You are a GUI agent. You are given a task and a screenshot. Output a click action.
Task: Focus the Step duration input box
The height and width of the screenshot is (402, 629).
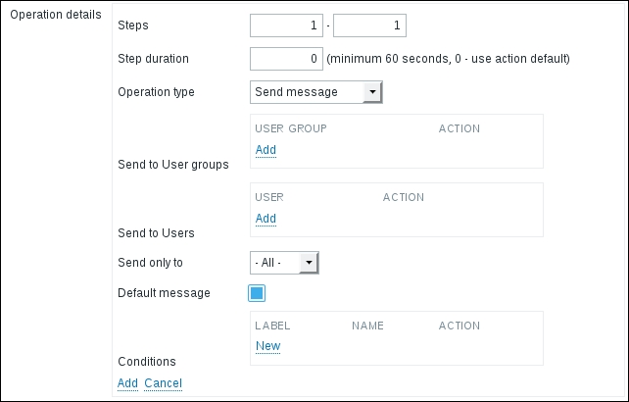[286, 59]
